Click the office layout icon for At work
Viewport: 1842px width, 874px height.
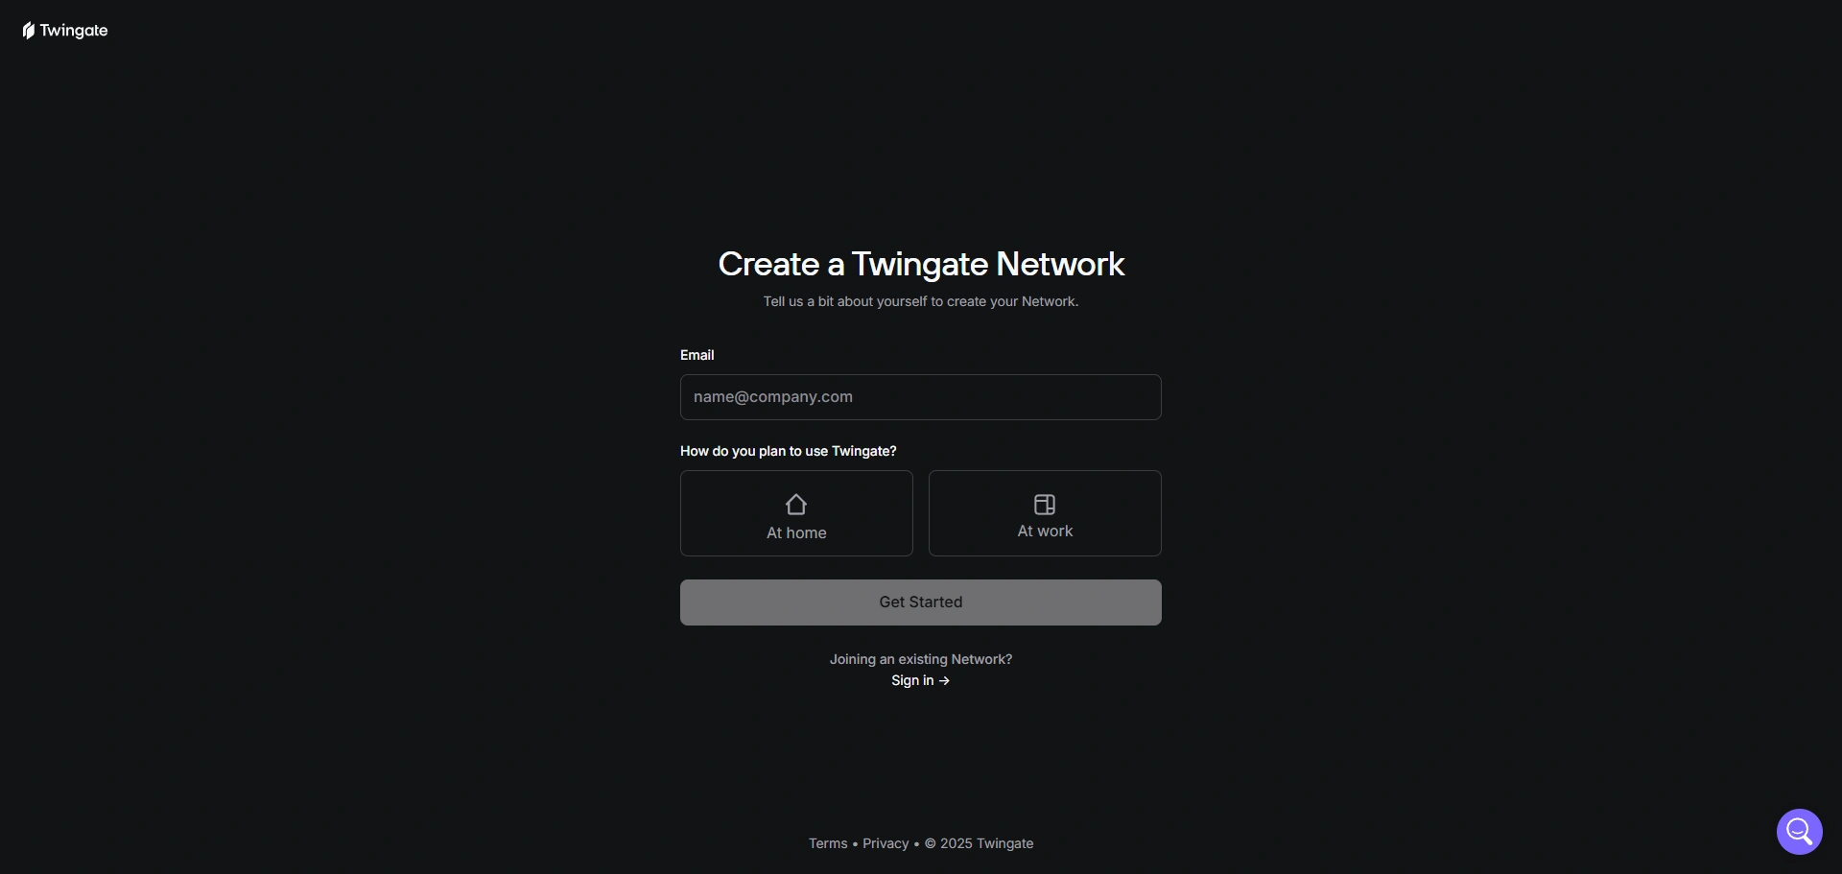pyautogui.click(x=1045, y=505)
